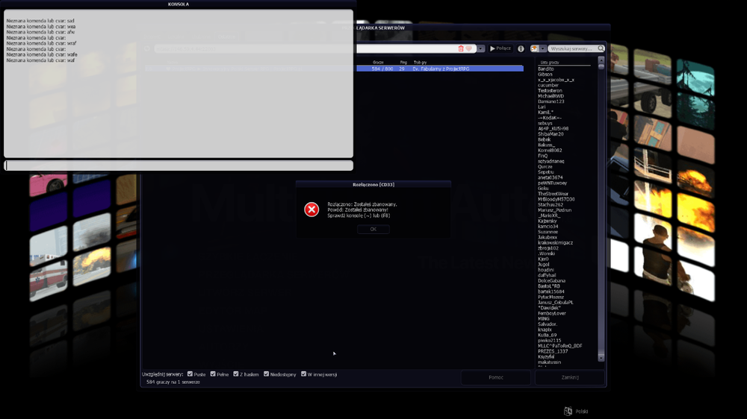Viewport: 747px width, 419px height.
Task: Select player houdini in the list
Action: tap(546, 270)
